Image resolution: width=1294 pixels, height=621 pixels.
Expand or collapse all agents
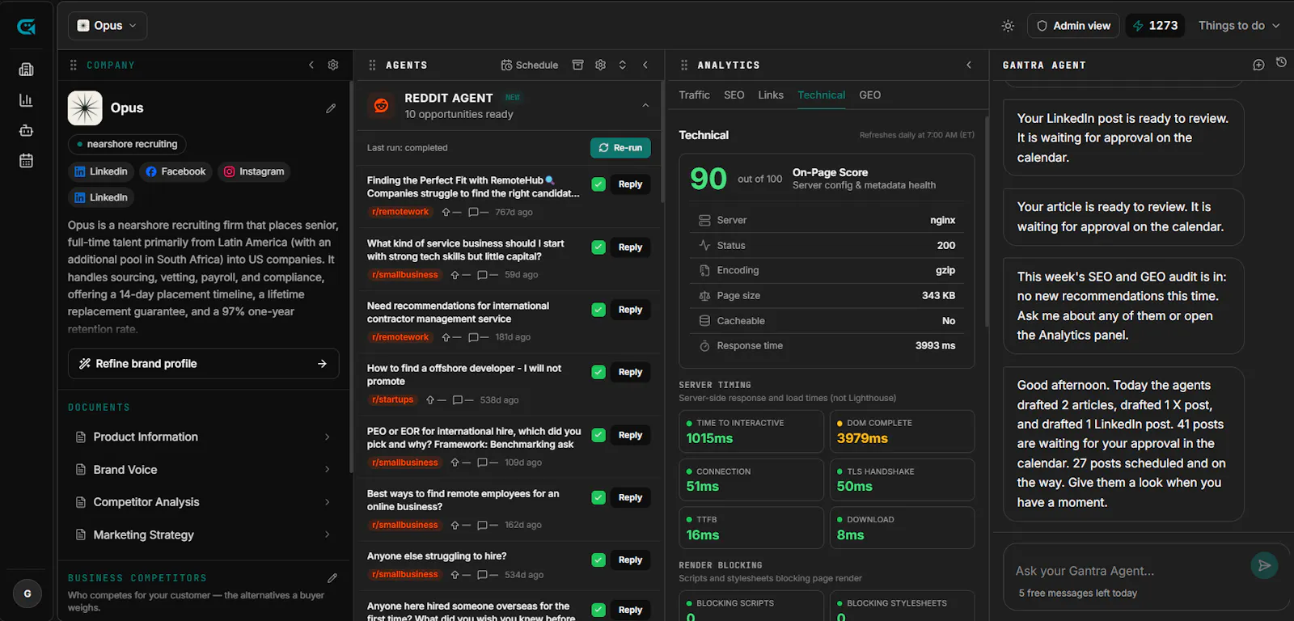623,65
